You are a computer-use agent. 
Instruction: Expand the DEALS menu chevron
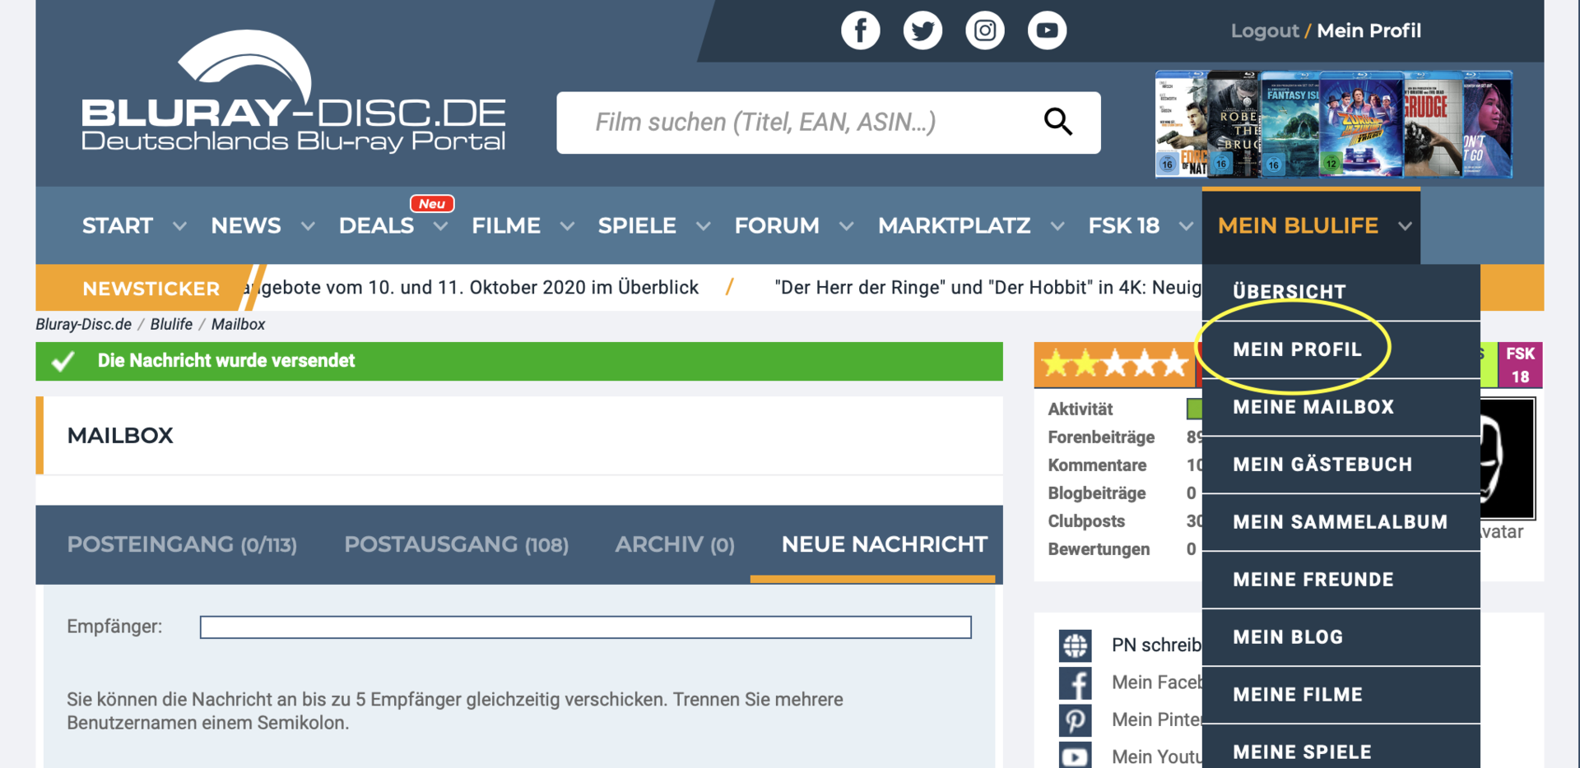point(441,226)
